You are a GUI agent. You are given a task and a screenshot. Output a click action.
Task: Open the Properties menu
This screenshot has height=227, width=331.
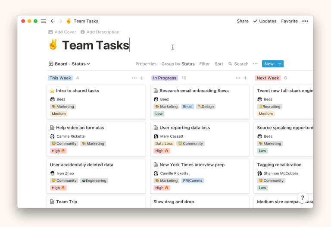coord(146,64)
